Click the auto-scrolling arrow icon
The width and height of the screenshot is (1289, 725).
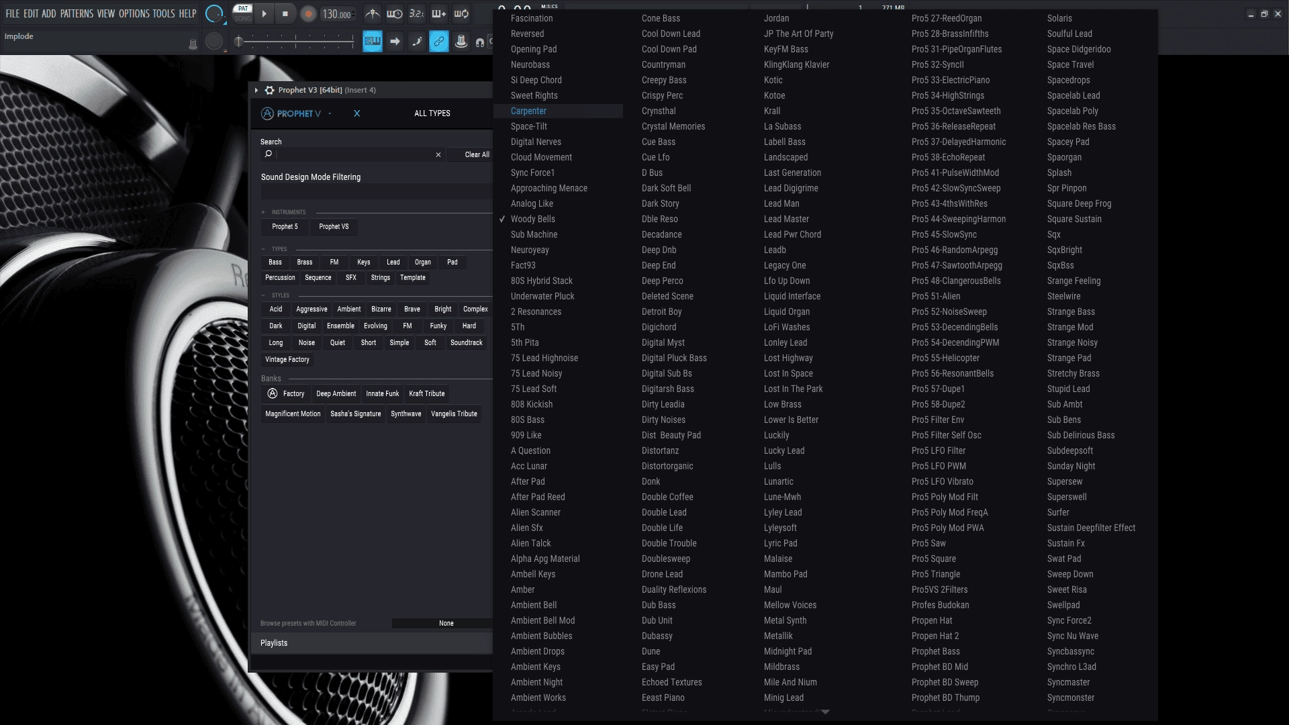[395, 42]
